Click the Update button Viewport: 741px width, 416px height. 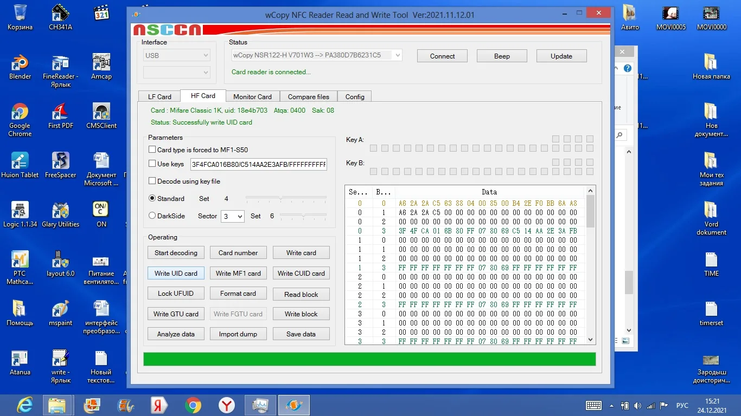tap(561, 56)
